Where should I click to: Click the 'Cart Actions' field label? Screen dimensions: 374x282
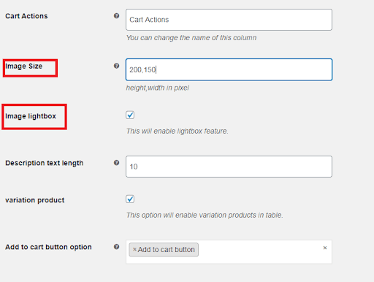[26, 16]
